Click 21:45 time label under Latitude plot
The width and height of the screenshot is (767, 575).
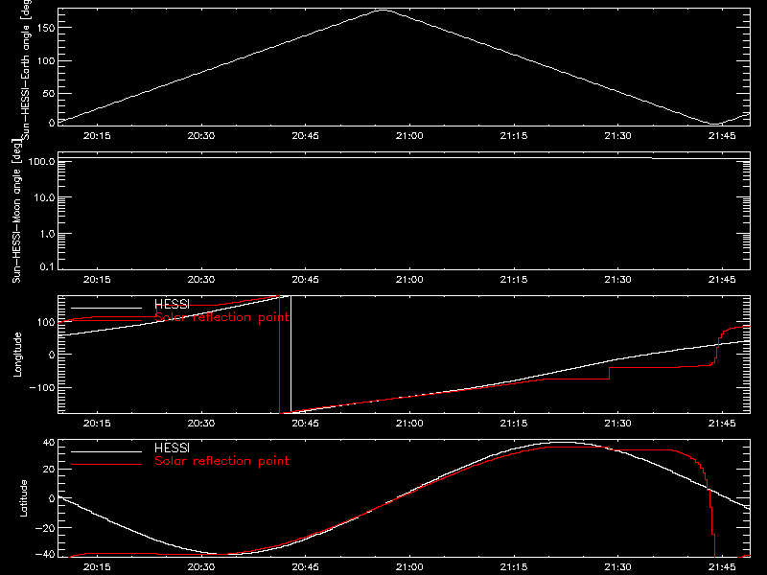click(722, 566)
